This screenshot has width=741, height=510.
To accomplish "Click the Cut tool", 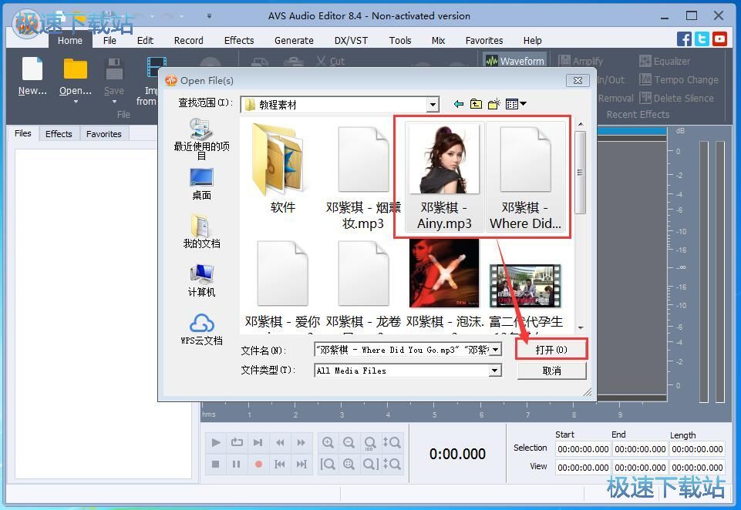I will click(330, 61).
